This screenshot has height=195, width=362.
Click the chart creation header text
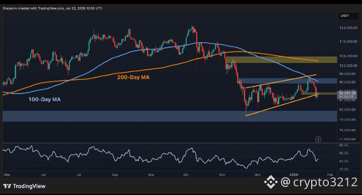[x=52, y=9]
